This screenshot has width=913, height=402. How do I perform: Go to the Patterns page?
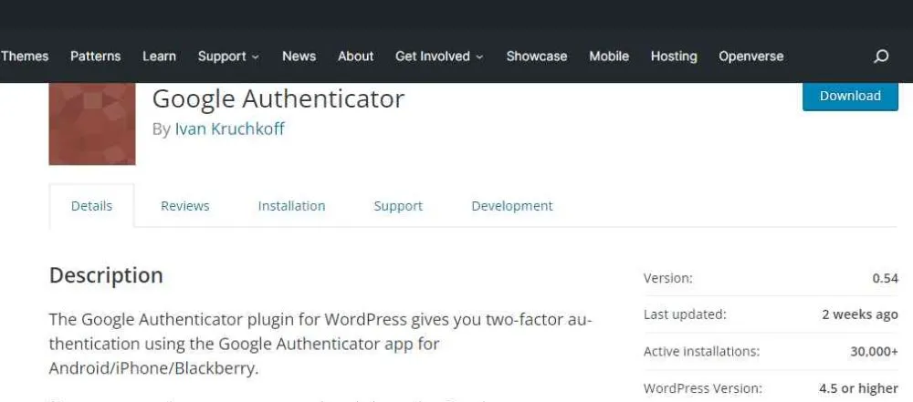click(x=95, y=57)
